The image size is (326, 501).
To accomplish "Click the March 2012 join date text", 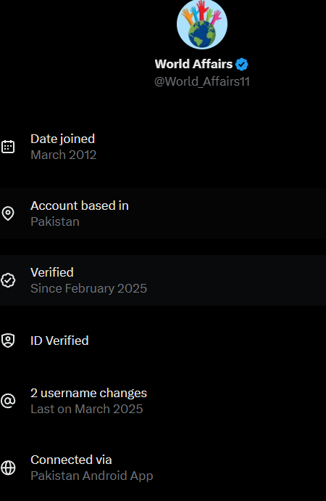I will click(64, 155).
